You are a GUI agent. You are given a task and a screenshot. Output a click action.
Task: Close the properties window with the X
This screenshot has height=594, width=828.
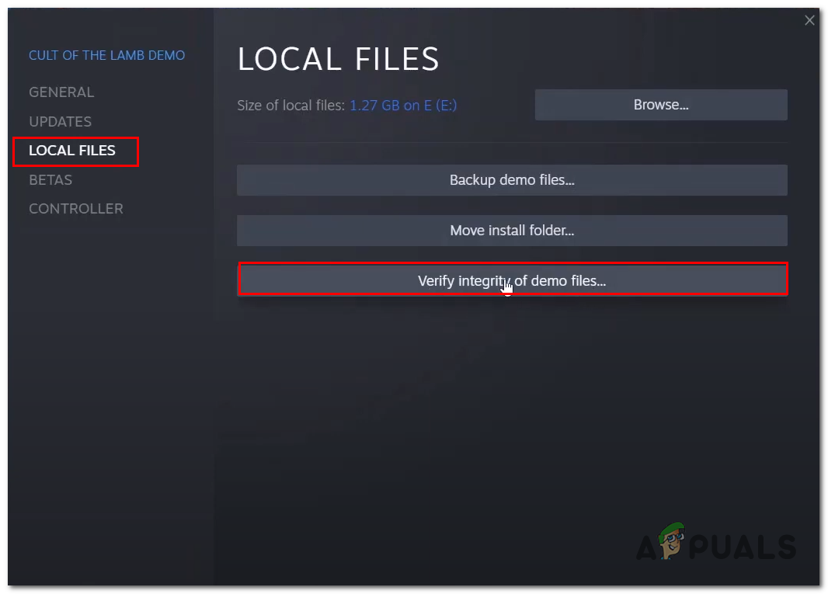point(809,20)
